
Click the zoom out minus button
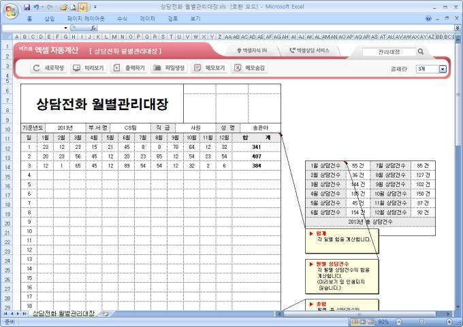[x=399, y=322]
